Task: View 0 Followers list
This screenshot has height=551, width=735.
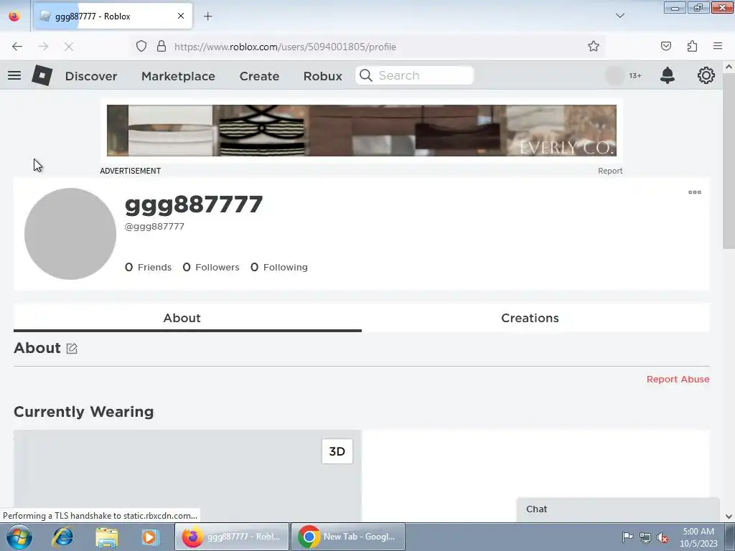Action: point(211,267)
